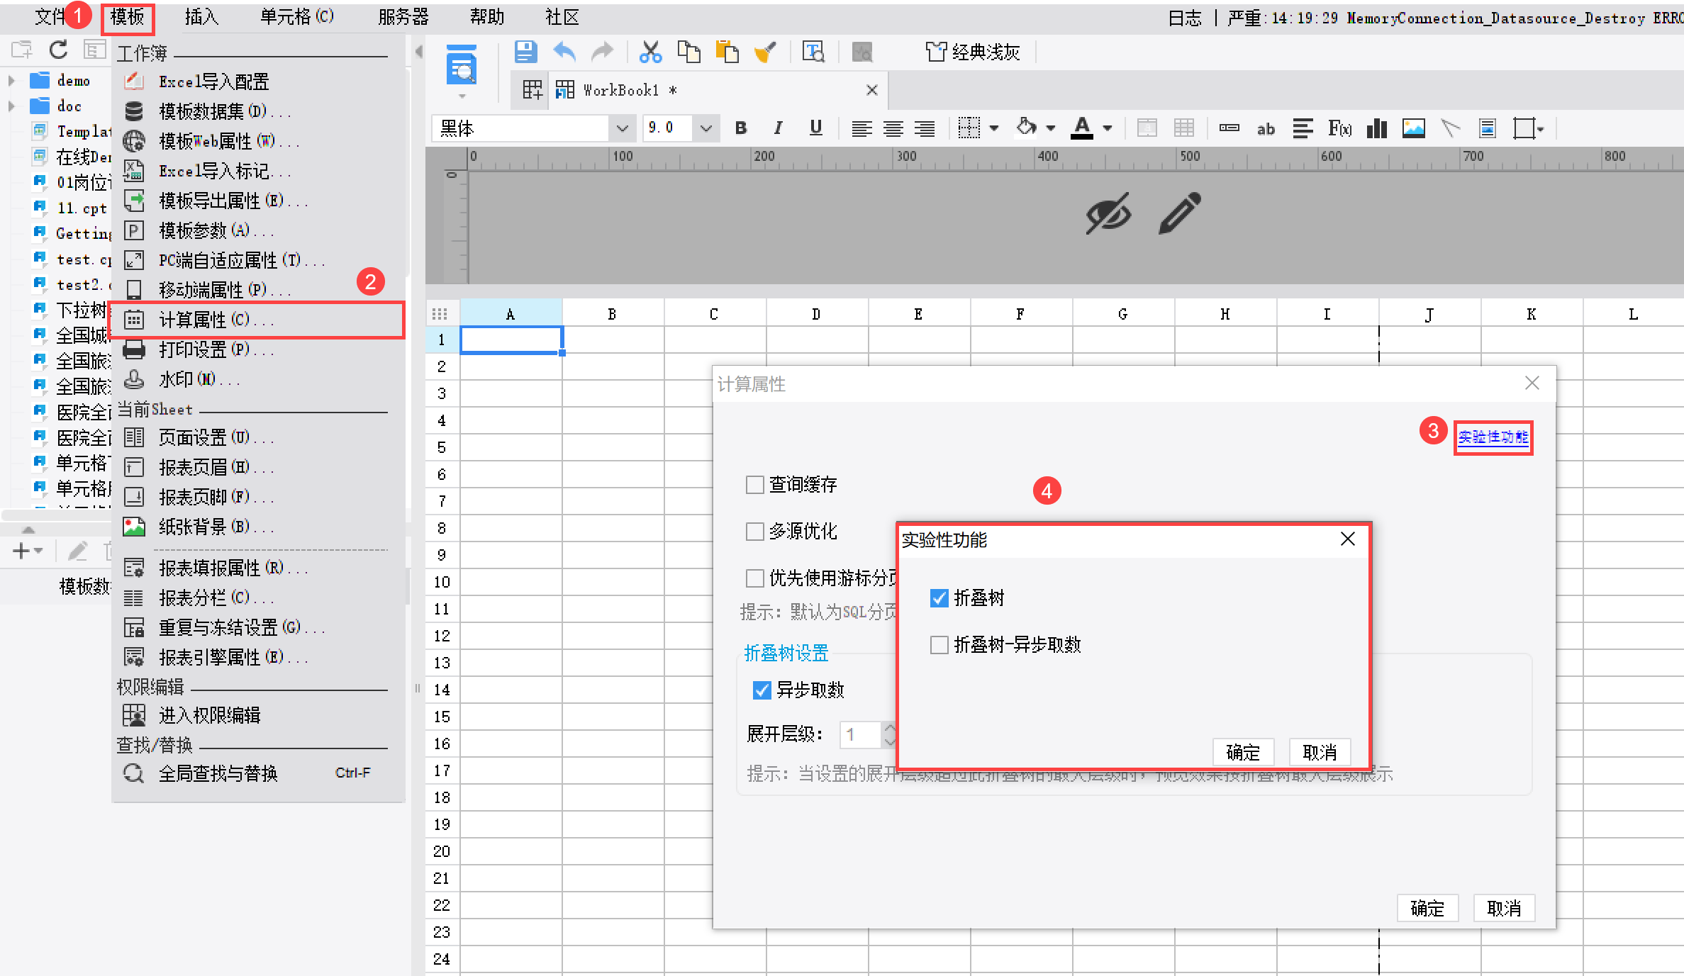The width and height of the screenshot is (1684, 976).
Task: Expand the demo folder tree node
Action: (11, 81)
